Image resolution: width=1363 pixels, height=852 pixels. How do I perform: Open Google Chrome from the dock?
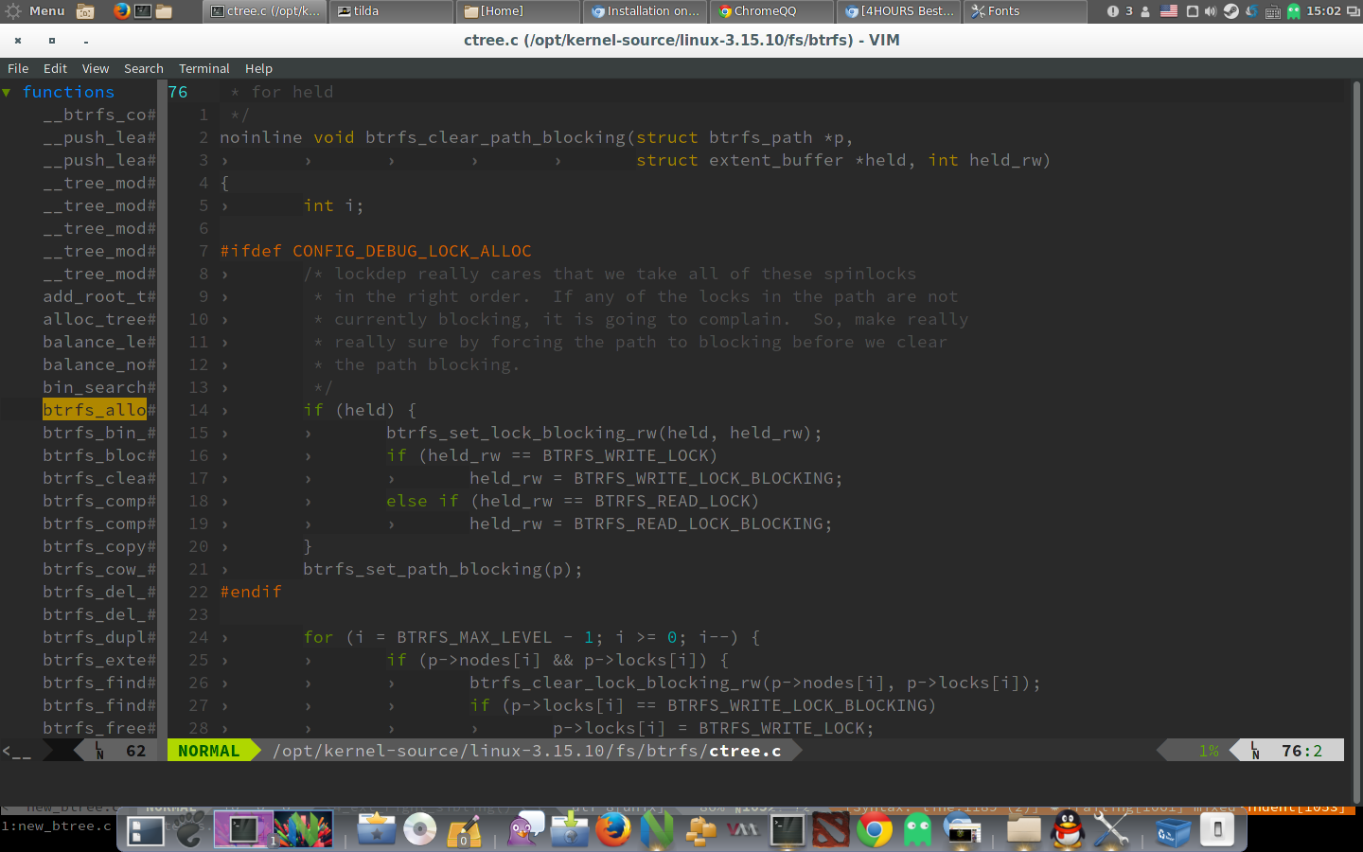click(x=875, y=831)
